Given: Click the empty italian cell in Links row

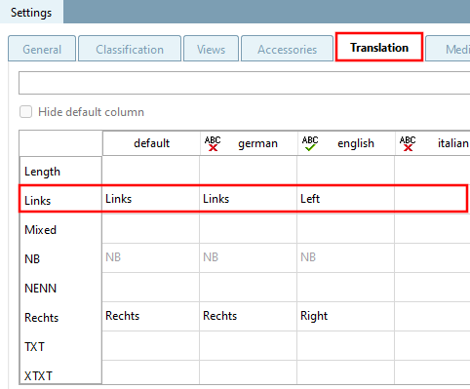Looking at the screenshot, I should point(432,199).
